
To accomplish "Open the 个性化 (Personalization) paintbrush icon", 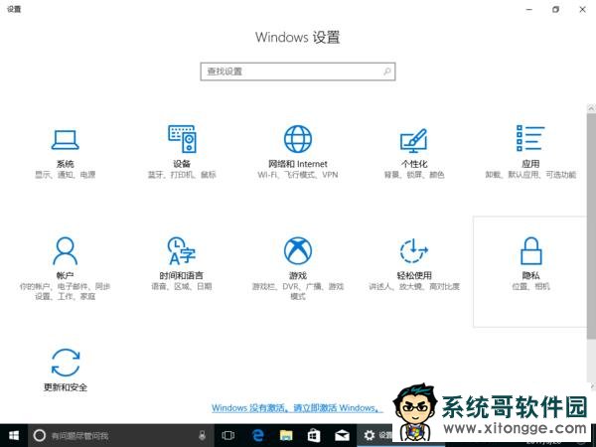I will (x=414, y=139).
